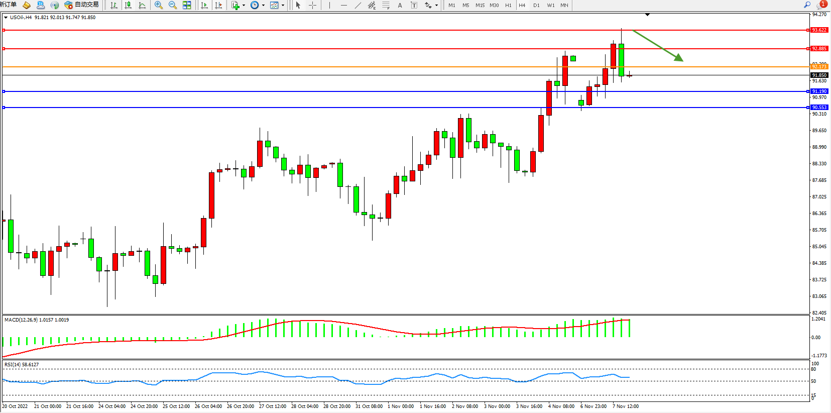Open the search magnifier at top right

(807, 5)
